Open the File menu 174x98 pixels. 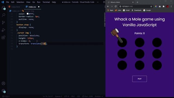7,2
